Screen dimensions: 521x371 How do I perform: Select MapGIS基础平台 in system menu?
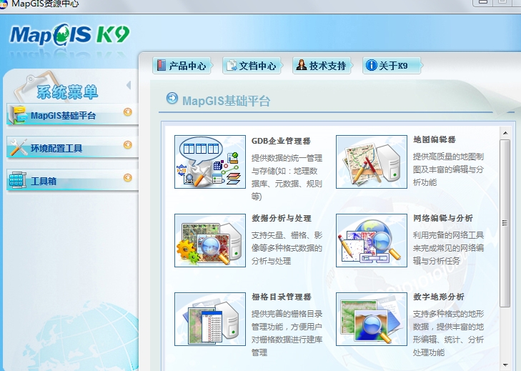[x=72, y=114]
